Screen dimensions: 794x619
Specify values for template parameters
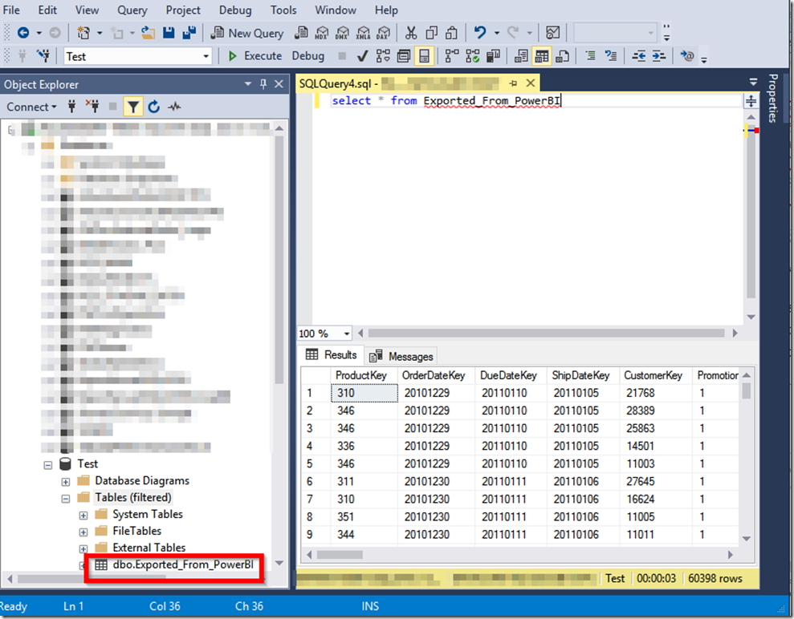pyautogui.click(x=686, y=55)
